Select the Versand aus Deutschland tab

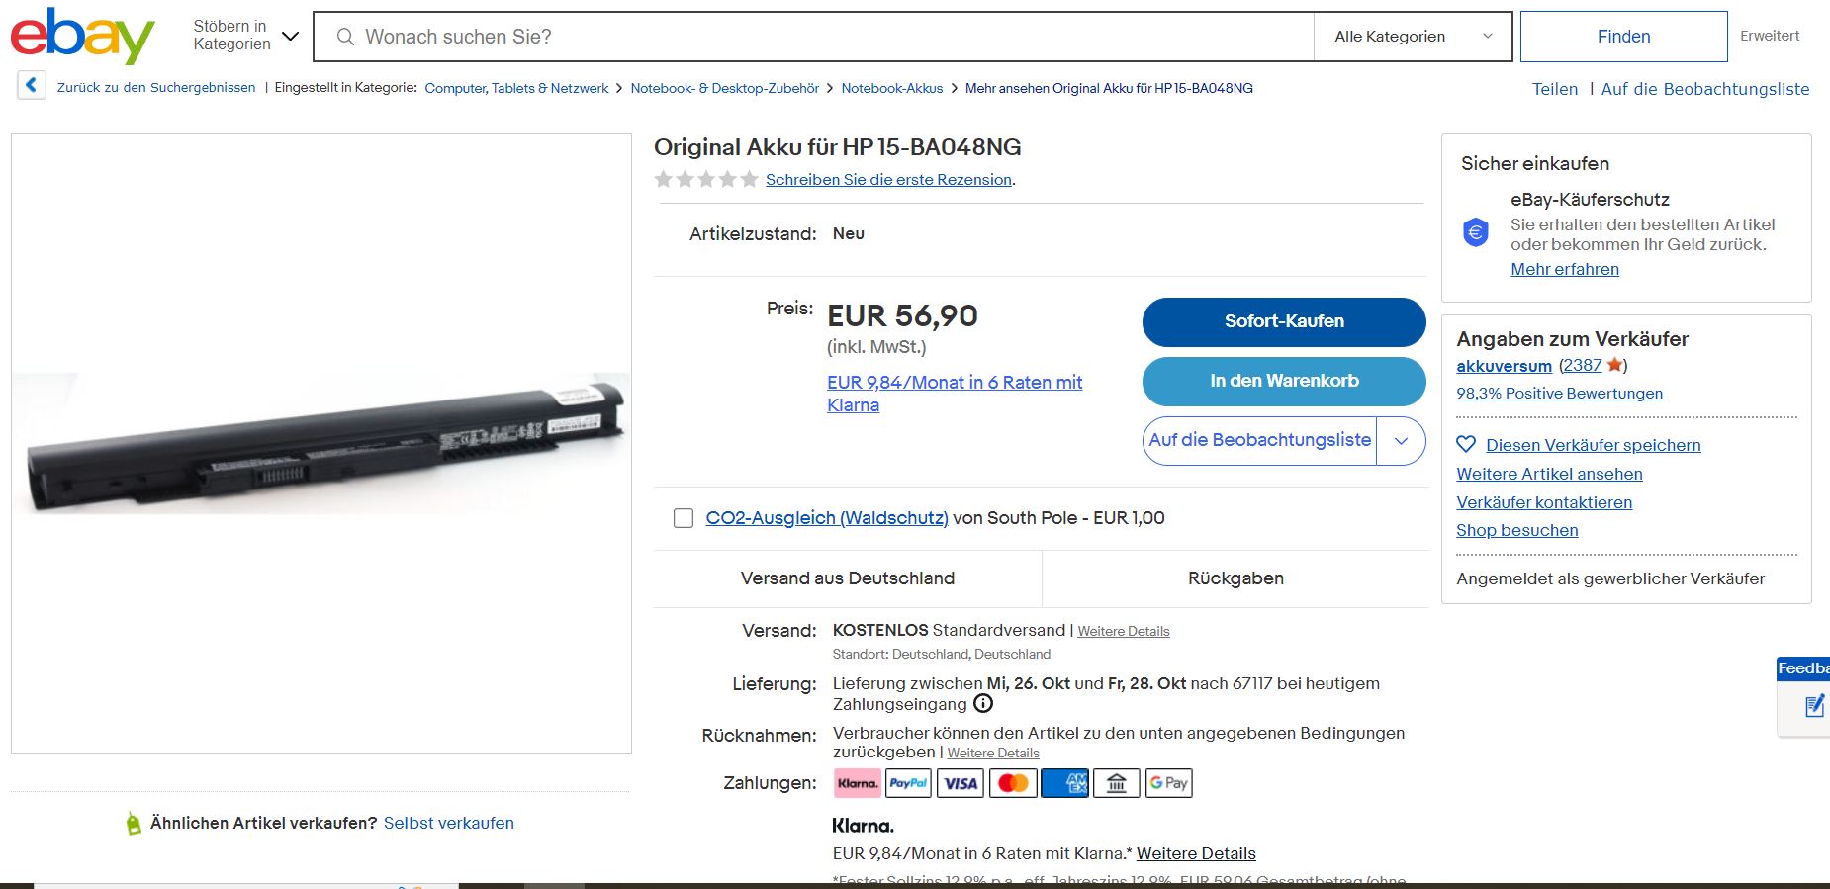tap(847, 578)
